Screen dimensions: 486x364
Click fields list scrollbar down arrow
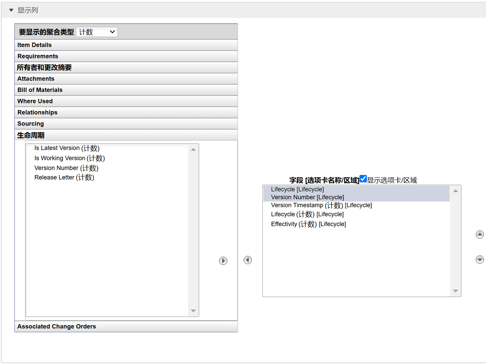pyautogui.click(x=456, y=291)
